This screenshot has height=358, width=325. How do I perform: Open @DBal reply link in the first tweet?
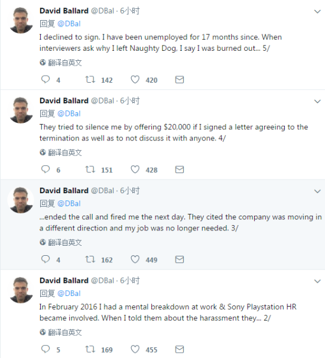coord(69,24)
